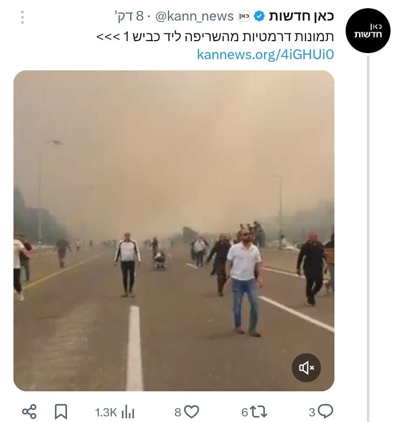Image resolution: width=404 pixels, height=422 pixels.
Task: Click the כאן חדשות profile avatar
Action: (368, 30)
